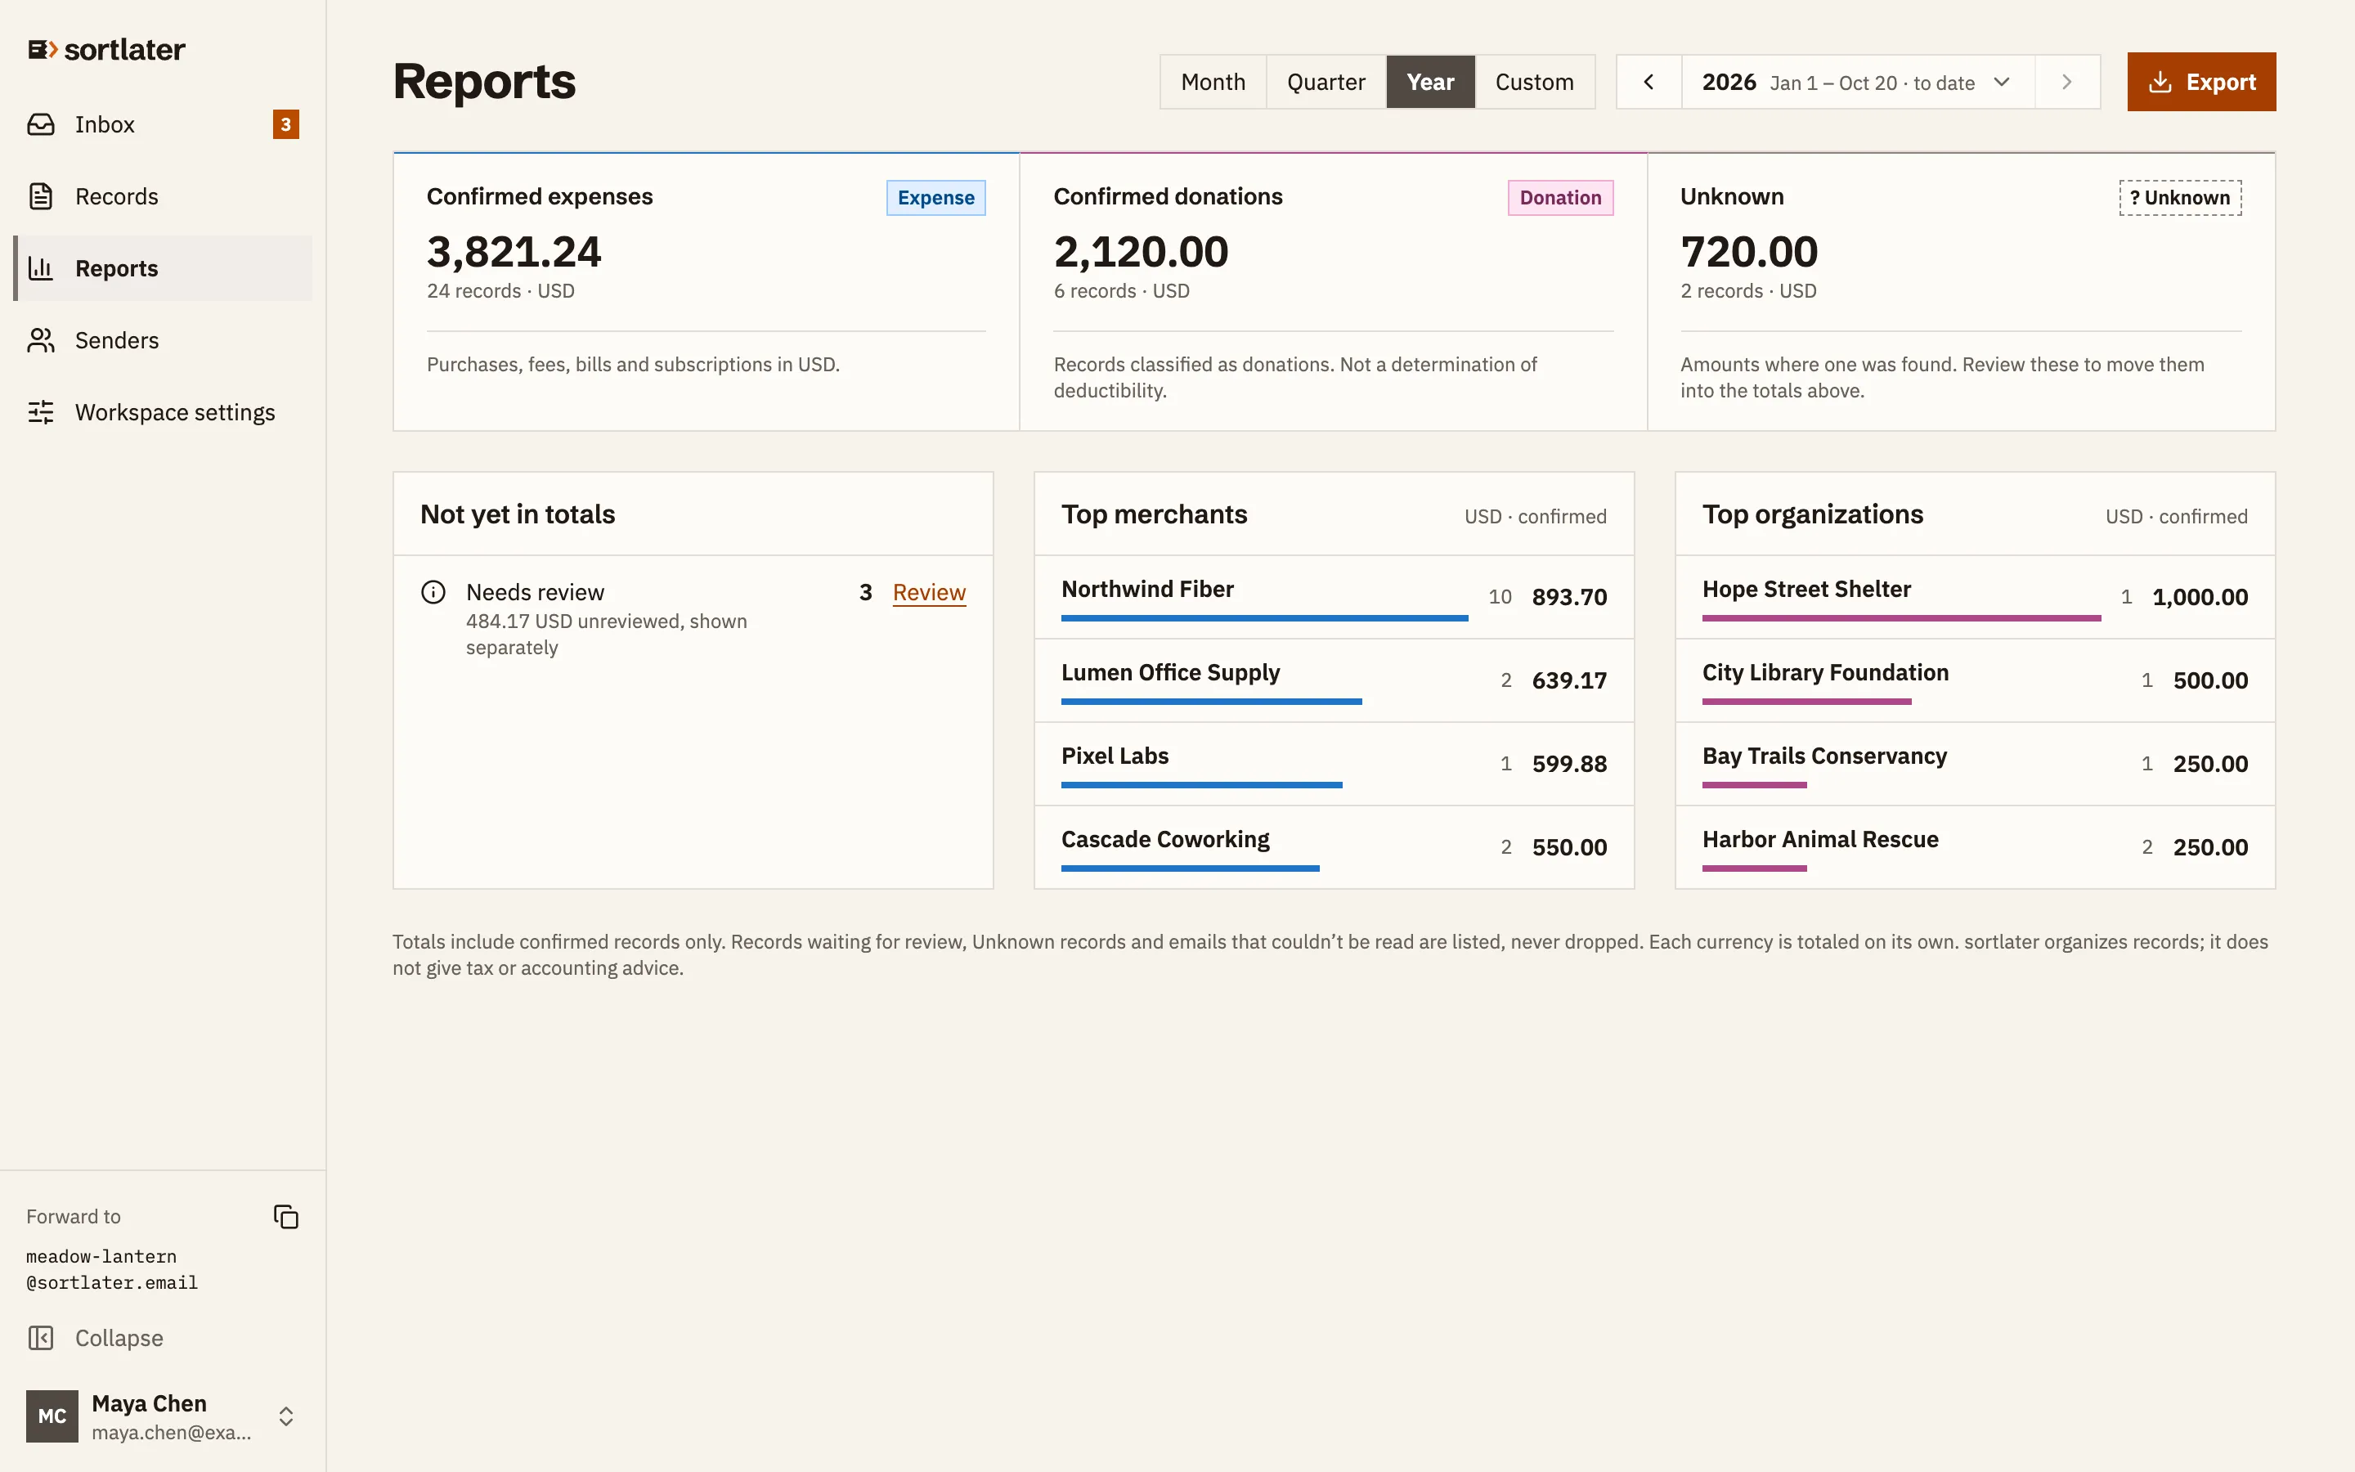Select the City Library Foundation row
Image resolution: width=2355 pixels, height=1472 pixels.
tap(1975, 680)
